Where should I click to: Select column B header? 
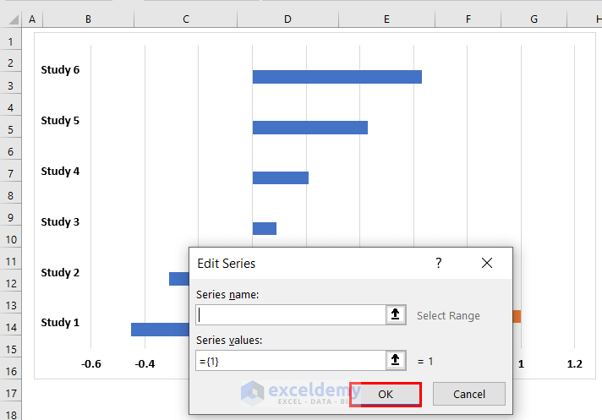pyautogui.click(x=88, y=19)
